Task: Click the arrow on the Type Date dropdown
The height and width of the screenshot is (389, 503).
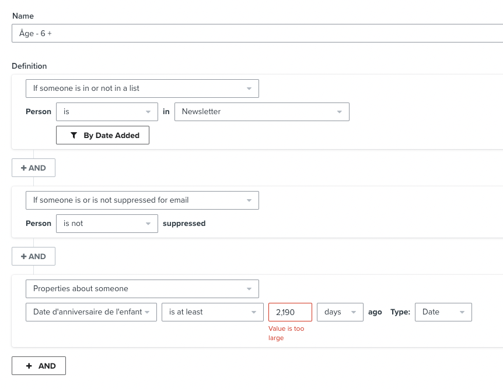Action: click(462, 312)
